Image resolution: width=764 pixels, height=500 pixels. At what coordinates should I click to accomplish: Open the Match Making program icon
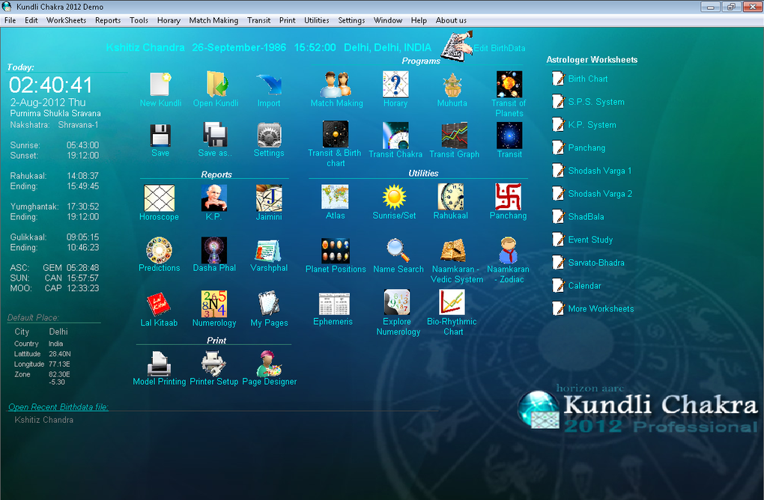click(x=336, y=85)
